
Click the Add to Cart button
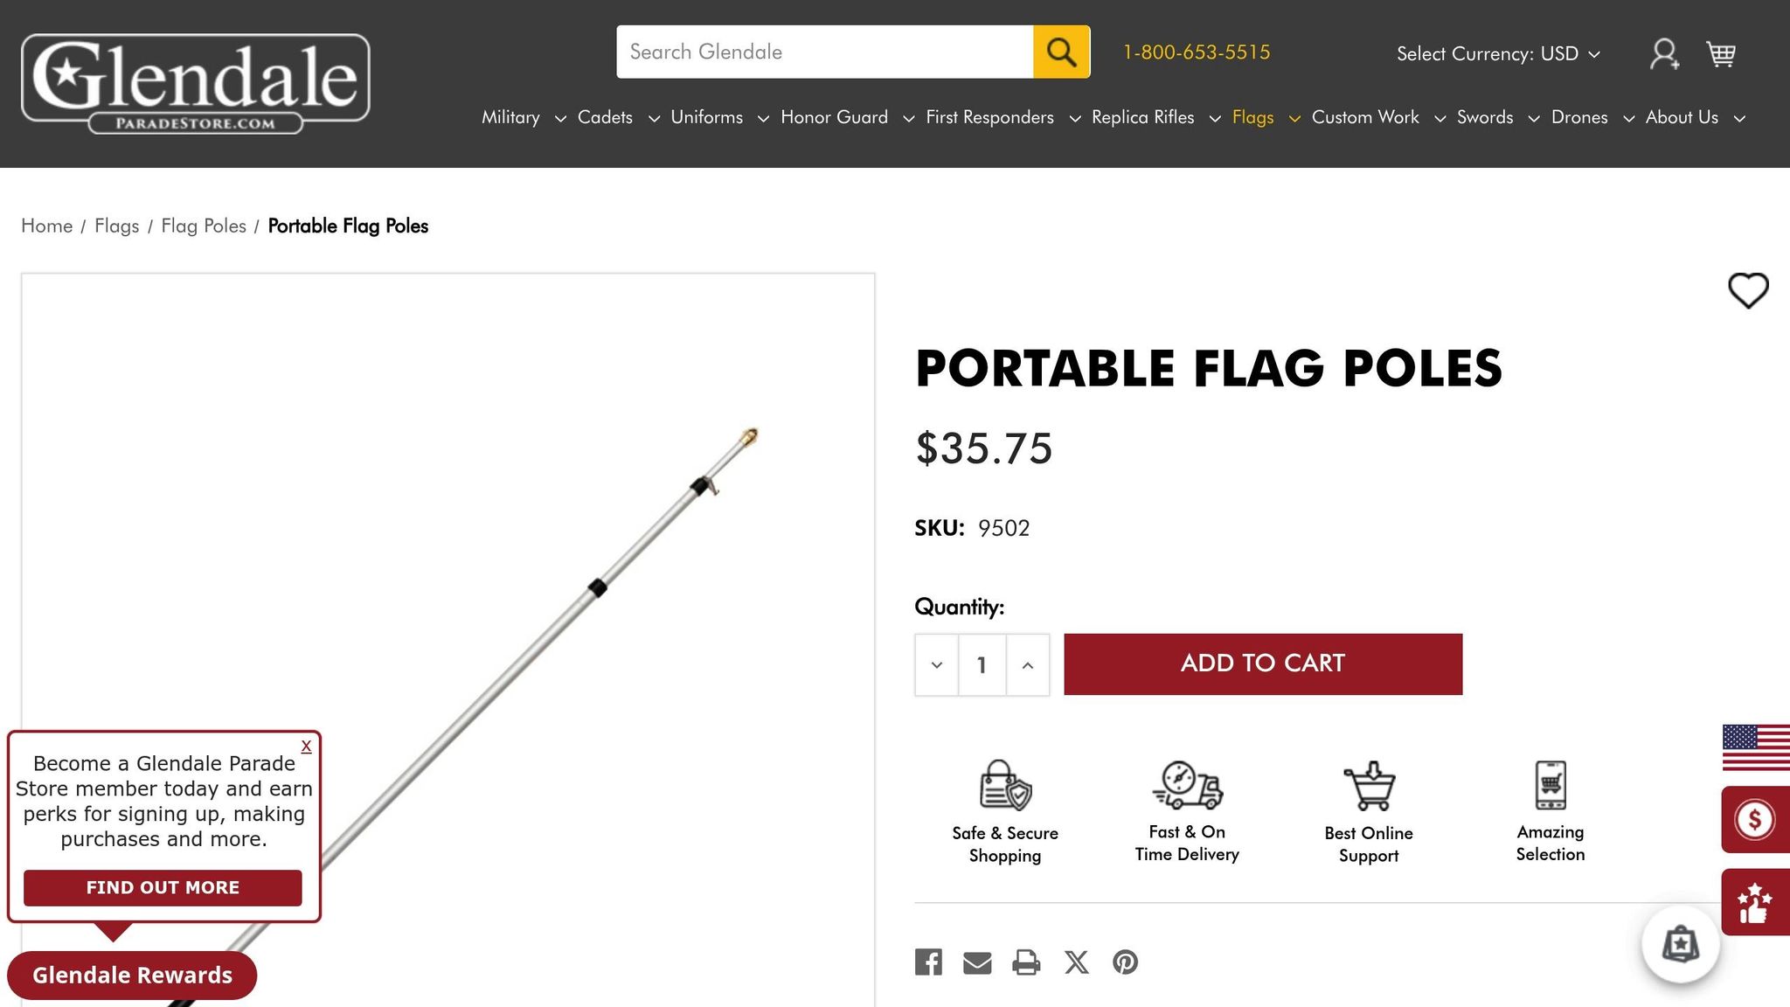1262,664
